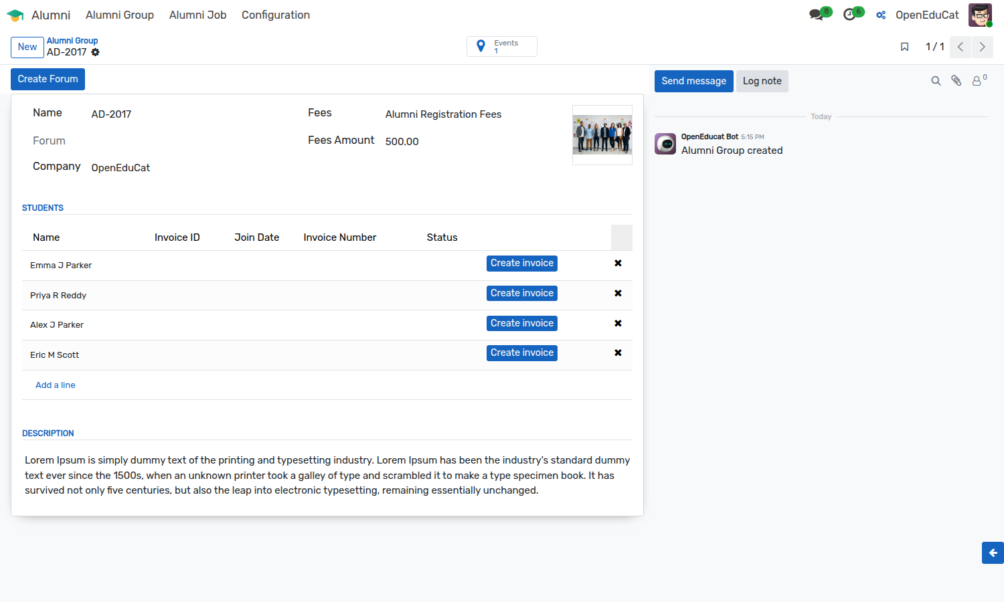1004x602 pixels.
Task: Create invoice for Emma J Parker
Action: coord(522,264)
